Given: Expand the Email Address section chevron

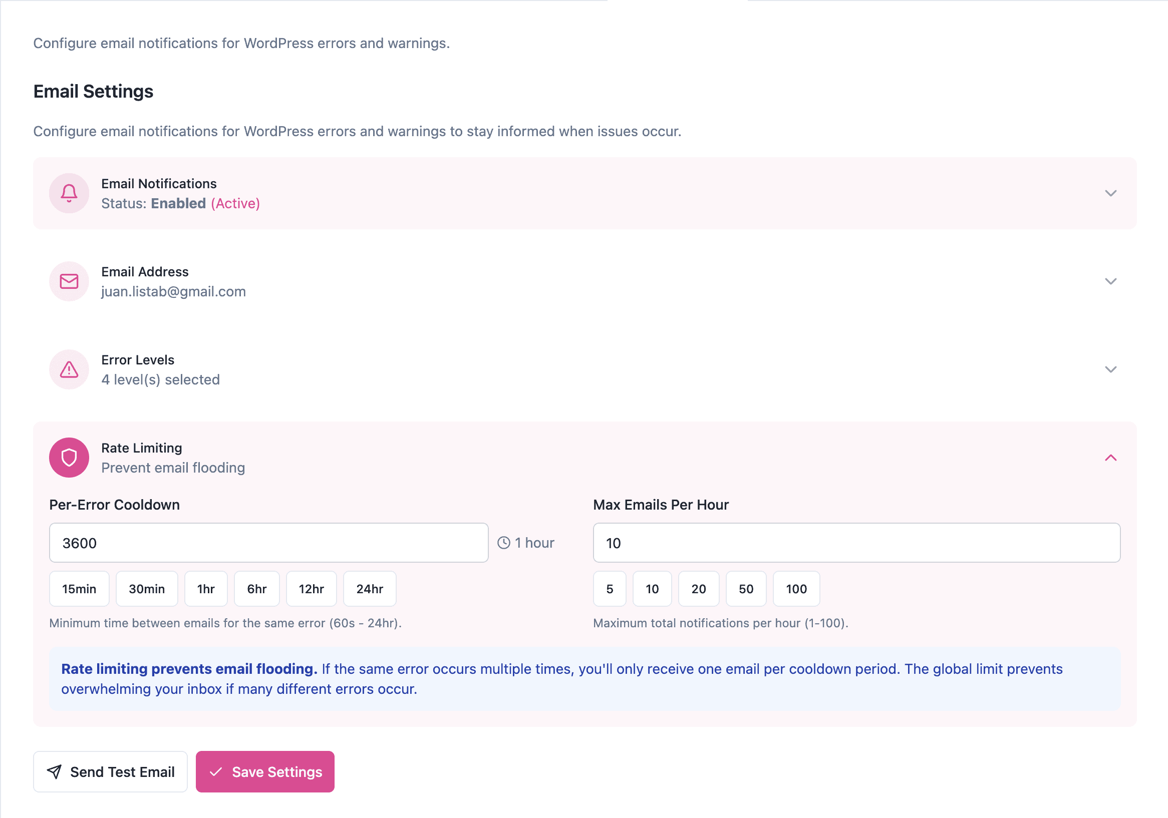Looking at the screenshot, I should [x=1110, y=281].
